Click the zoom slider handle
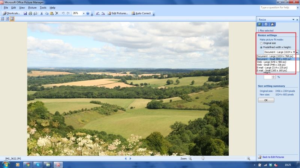The image size is (300, 168). click(x=203, y=158)
